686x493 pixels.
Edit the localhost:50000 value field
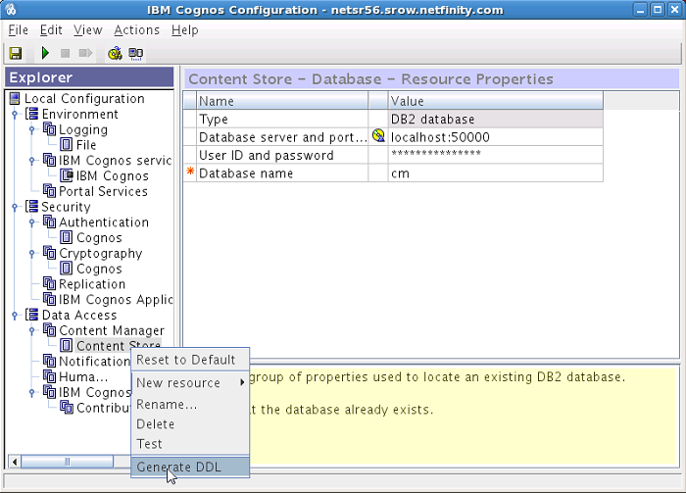click(x=495, y=137)
